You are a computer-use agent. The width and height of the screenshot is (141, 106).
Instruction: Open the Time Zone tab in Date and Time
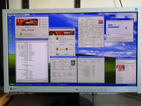click(113, 21)
